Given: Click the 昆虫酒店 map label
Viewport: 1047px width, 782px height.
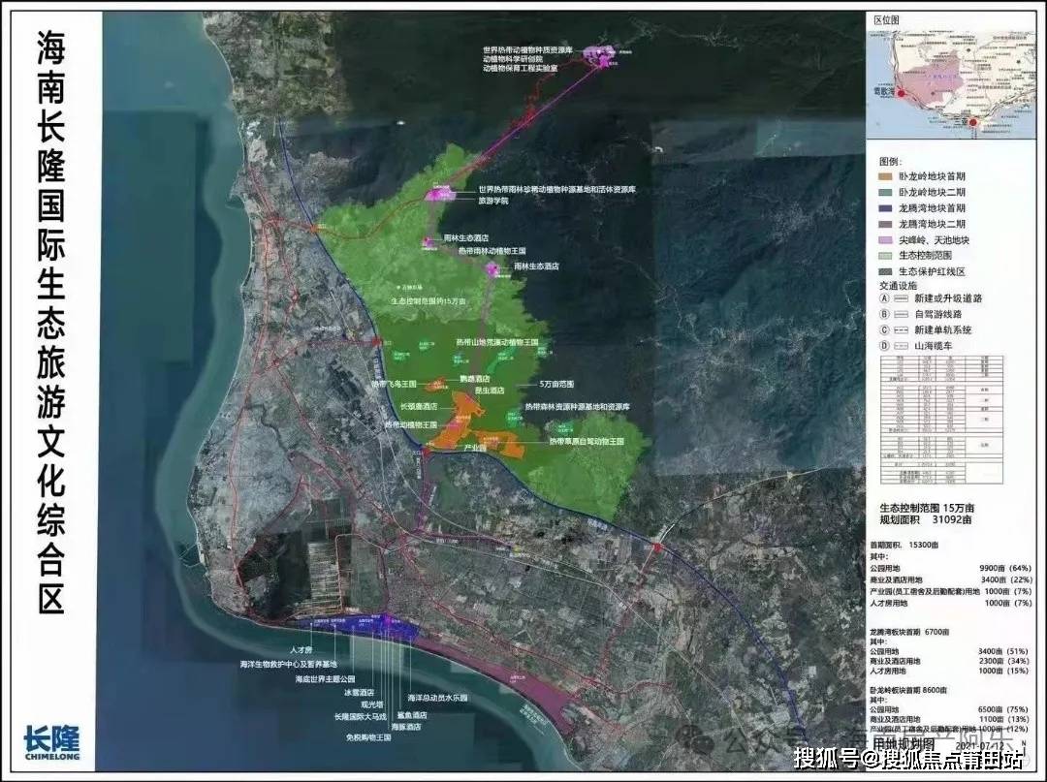Looking at the screenshot, I should coord(489,391).
